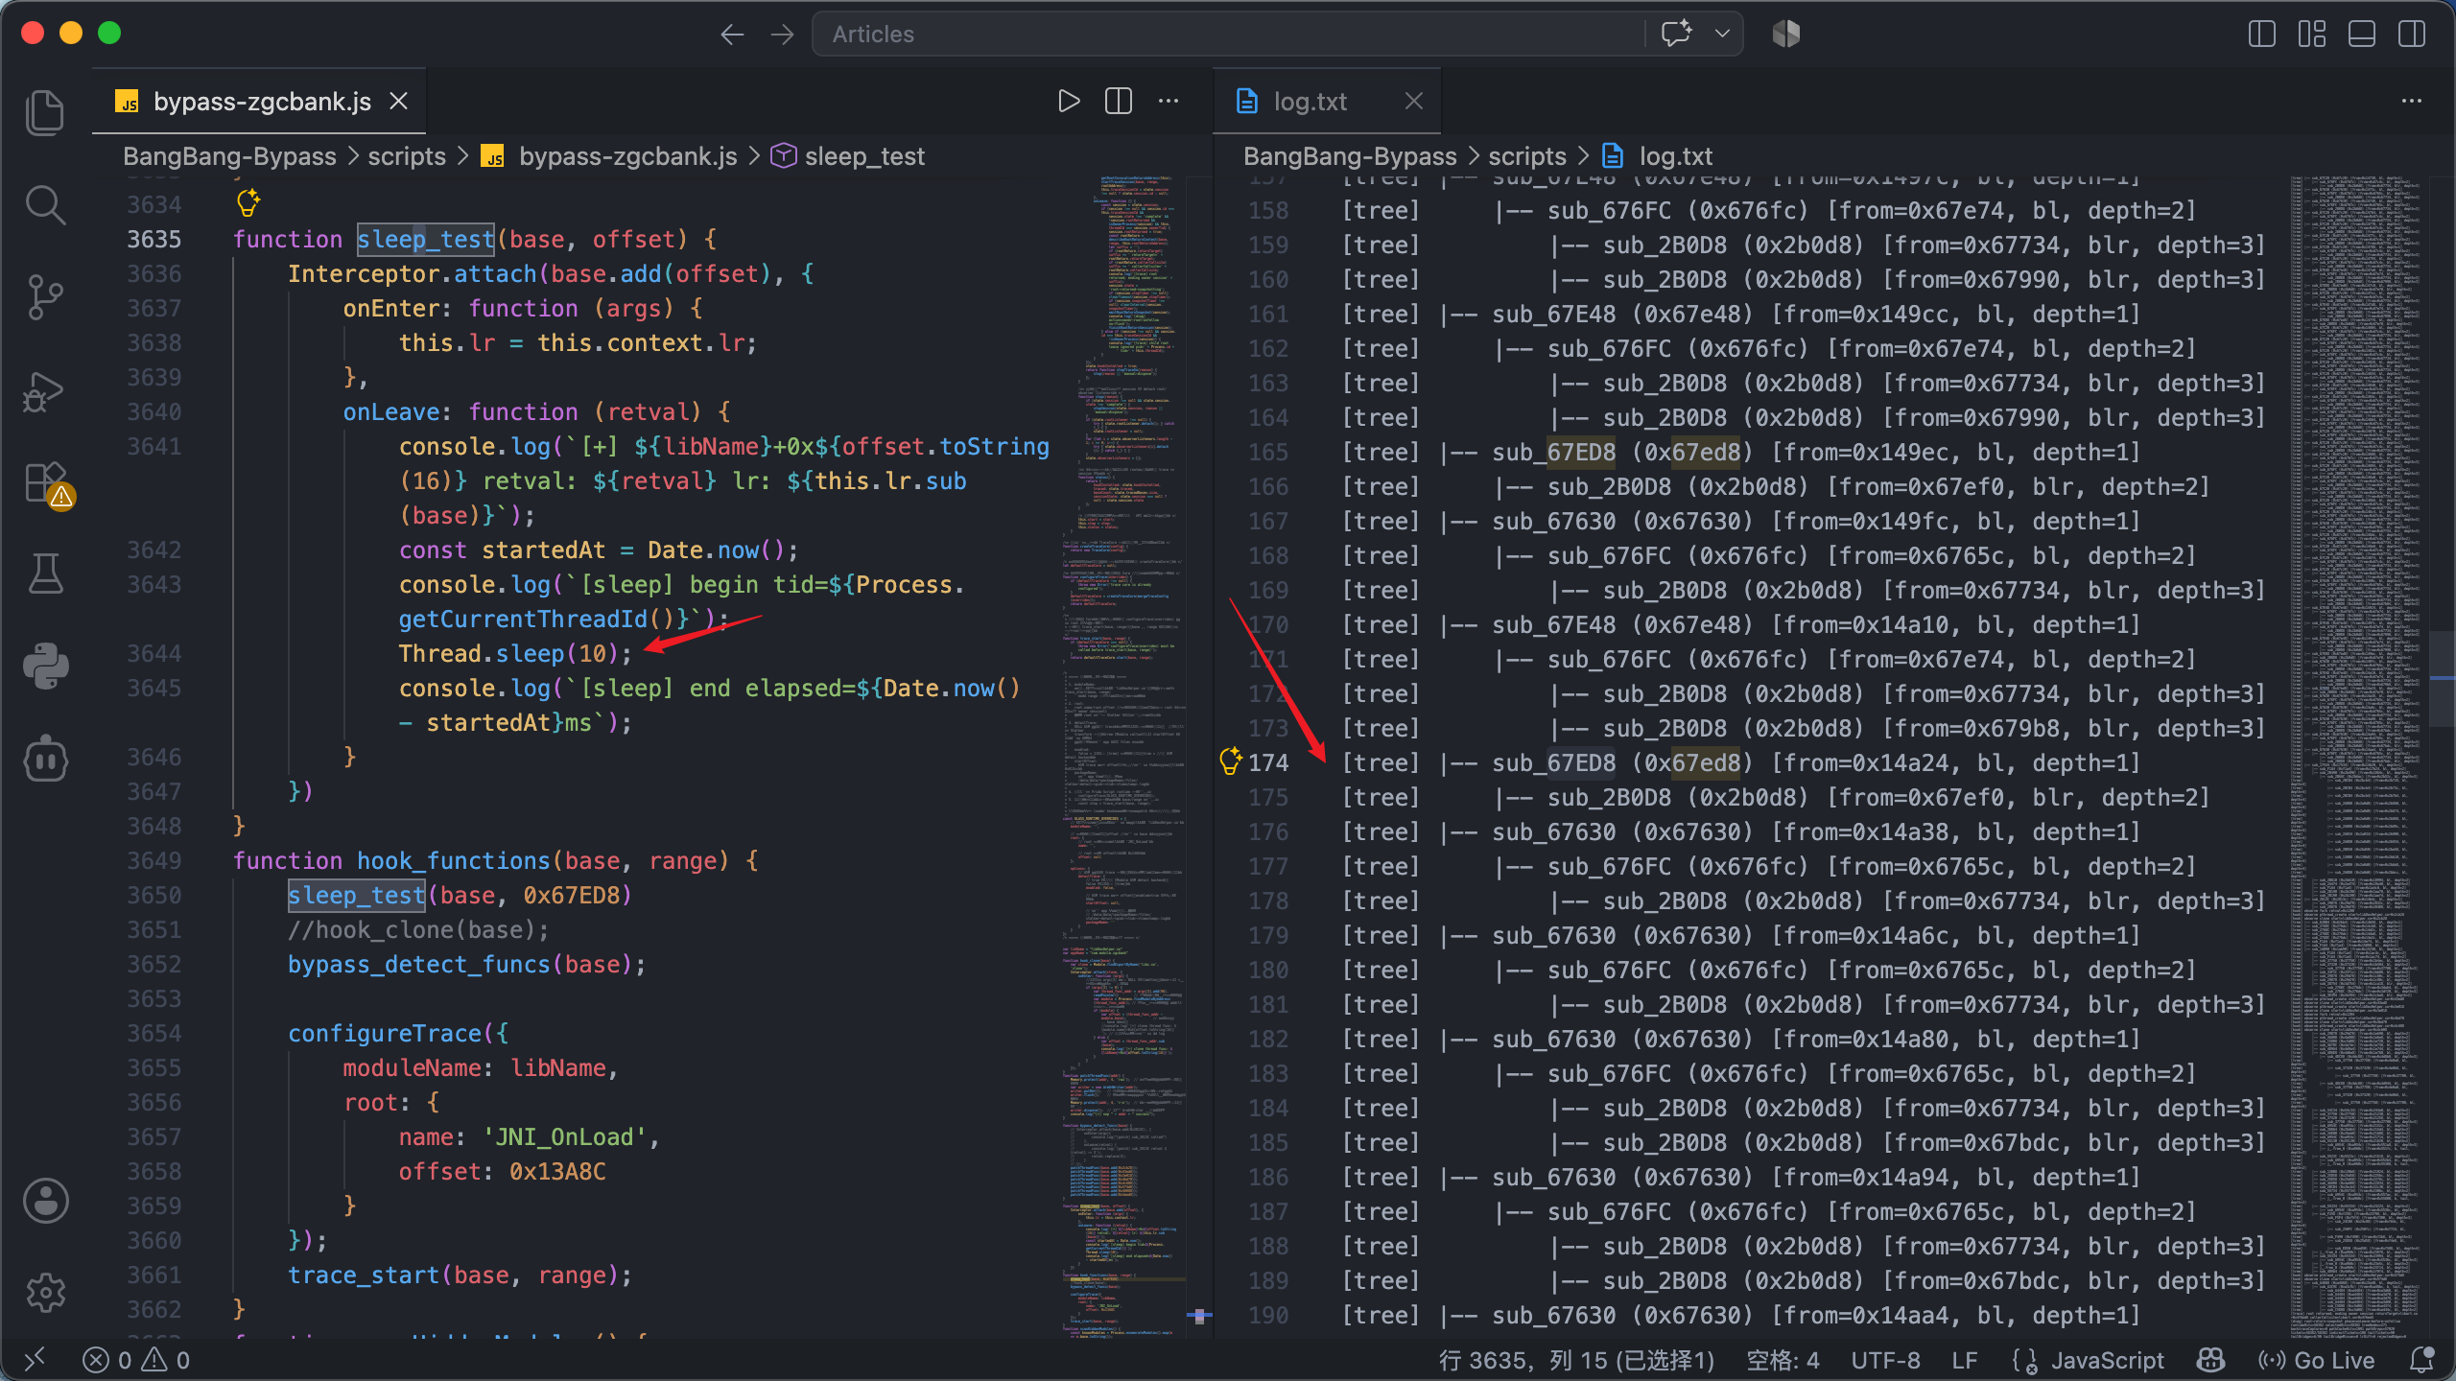Click bypass_detect_funcs call on line 3652

(419, 964)
